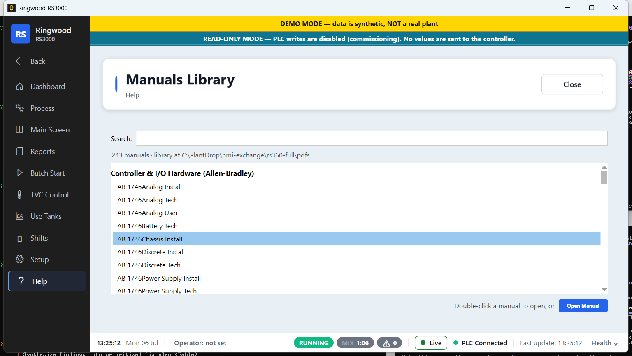Click the TVC Control thermometer icon
This screenshot has width=632, height=356.
coord(19,194)
